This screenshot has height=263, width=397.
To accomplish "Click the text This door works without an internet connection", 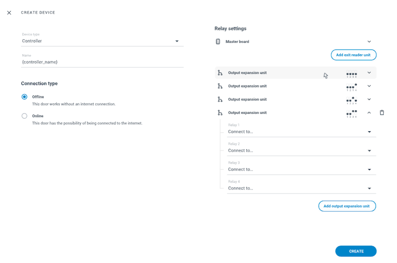I will click(x=74, y=104).
